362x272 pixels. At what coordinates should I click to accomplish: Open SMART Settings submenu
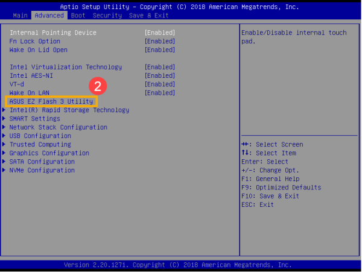pyautogui.click(x=34, y=119)
